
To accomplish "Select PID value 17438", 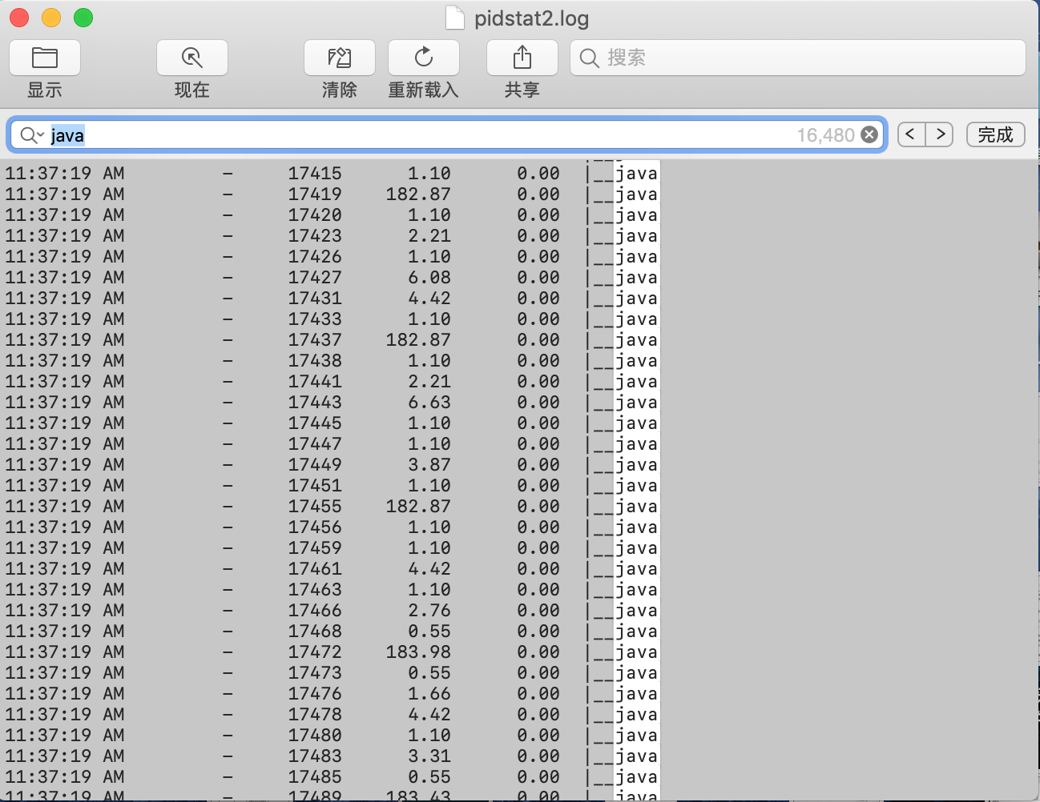I will tap(315, 360).
